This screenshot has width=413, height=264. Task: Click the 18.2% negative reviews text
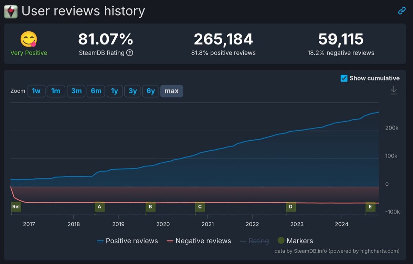(x=341, y=53)
